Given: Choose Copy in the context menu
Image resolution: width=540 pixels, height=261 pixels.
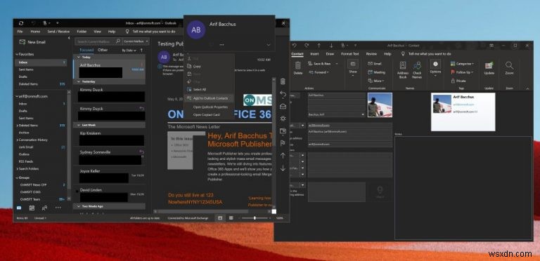Looking at the screenshot, I should [197, 66].
